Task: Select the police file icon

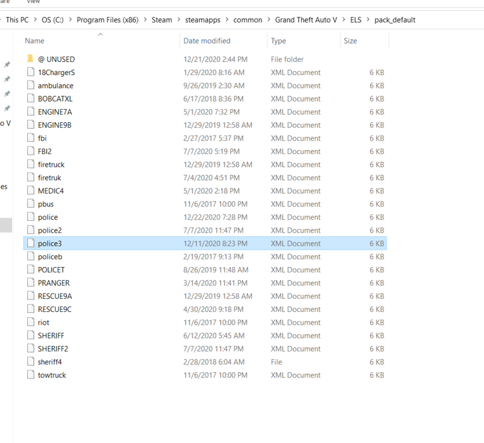Action: pos(30,217)
